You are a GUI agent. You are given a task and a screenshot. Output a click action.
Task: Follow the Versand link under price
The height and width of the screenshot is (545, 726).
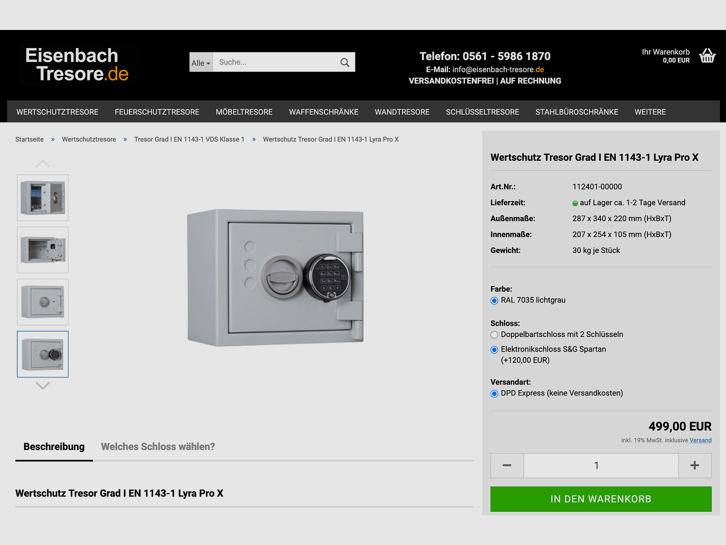700,440
